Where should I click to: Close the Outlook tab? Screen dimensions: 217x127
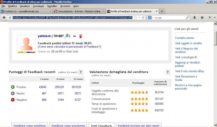tap(50, 11)
